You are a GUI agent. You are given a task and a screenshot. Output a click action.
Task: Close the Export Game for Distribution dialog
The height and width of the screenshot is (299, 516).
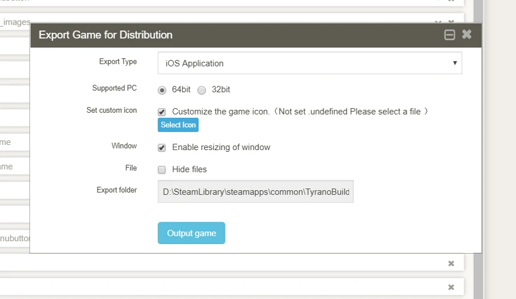coord(467,34)
